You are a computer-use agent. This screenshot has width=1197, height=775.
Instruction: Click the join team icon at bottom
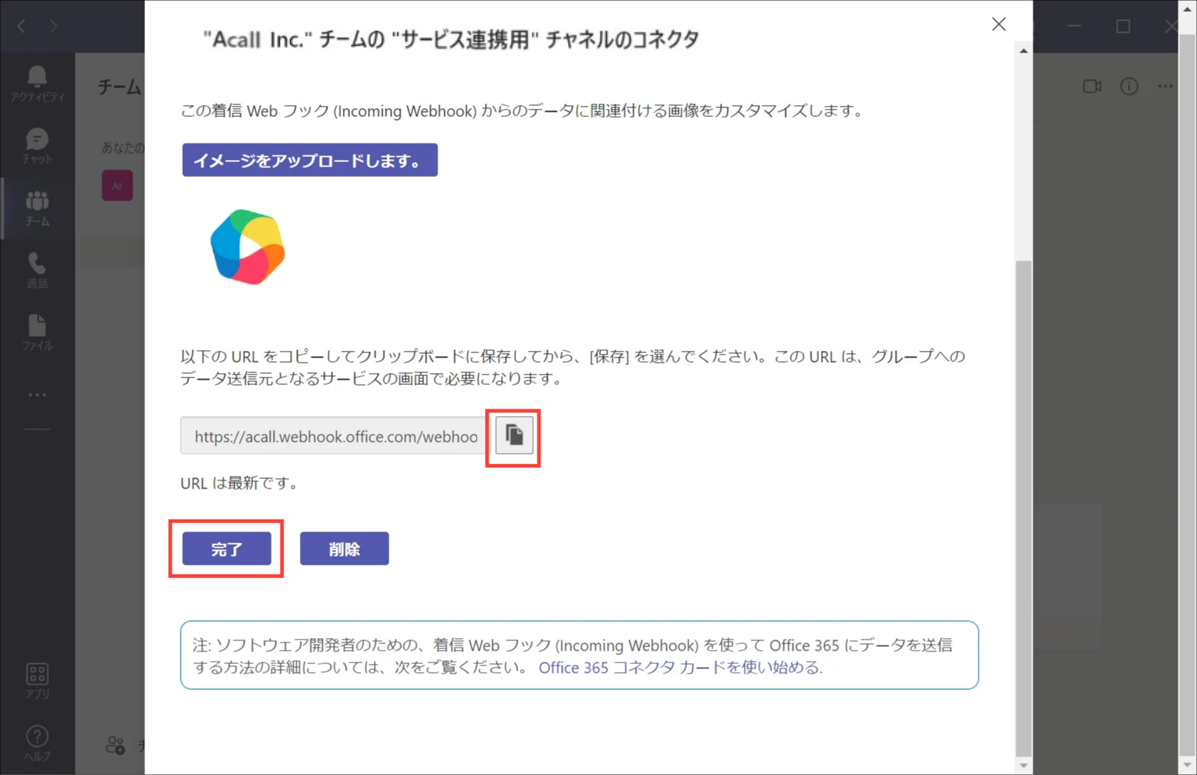pyautogui.click(x=115, y=745)
